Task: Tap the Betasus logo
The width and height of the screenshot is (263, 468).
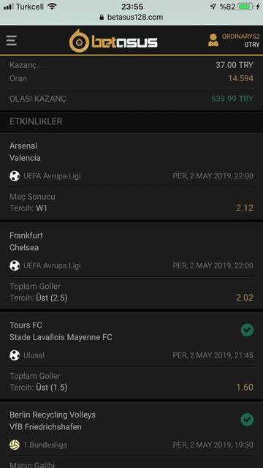Action: pos(113,41)
